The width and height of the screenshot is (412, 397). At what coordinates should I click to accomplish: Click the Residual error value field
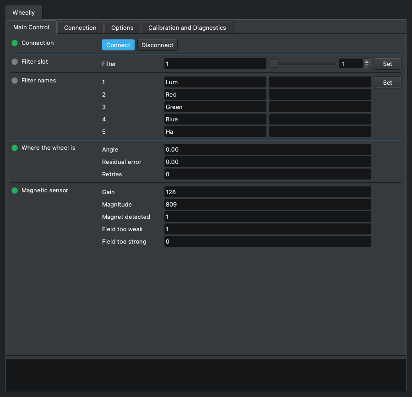(268, 162)
